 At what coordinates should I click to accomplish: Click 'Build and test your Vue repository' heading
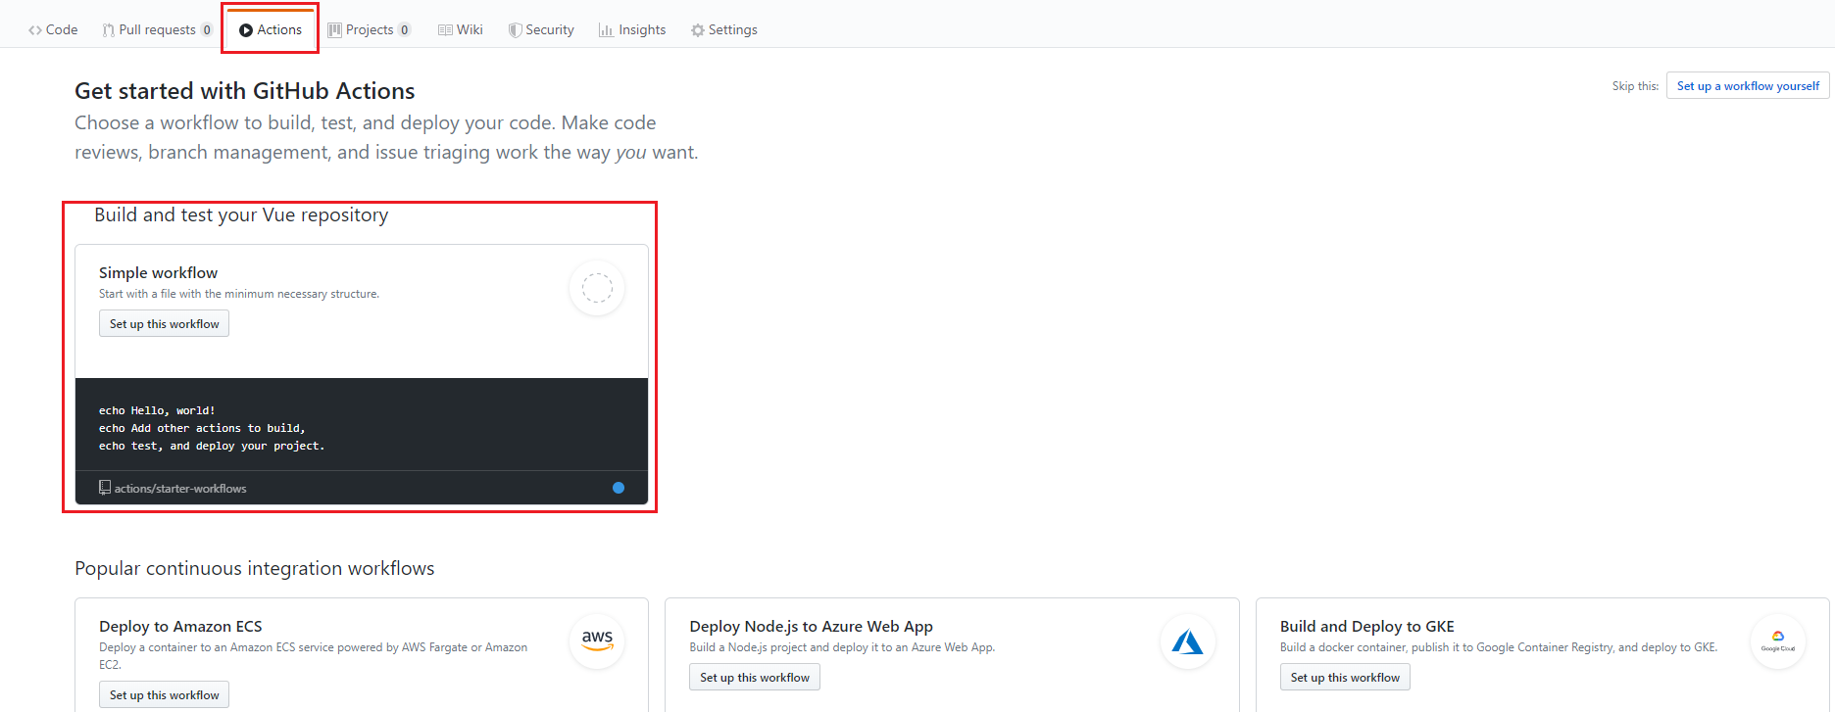tap(241, 215)
